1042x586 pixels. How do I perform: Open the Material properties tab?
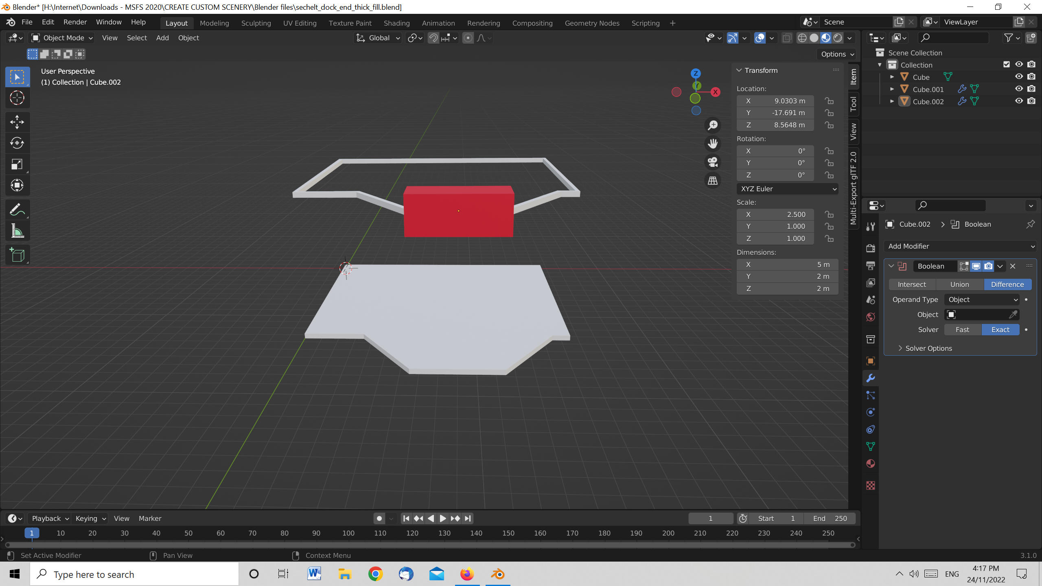pos(871,464)
